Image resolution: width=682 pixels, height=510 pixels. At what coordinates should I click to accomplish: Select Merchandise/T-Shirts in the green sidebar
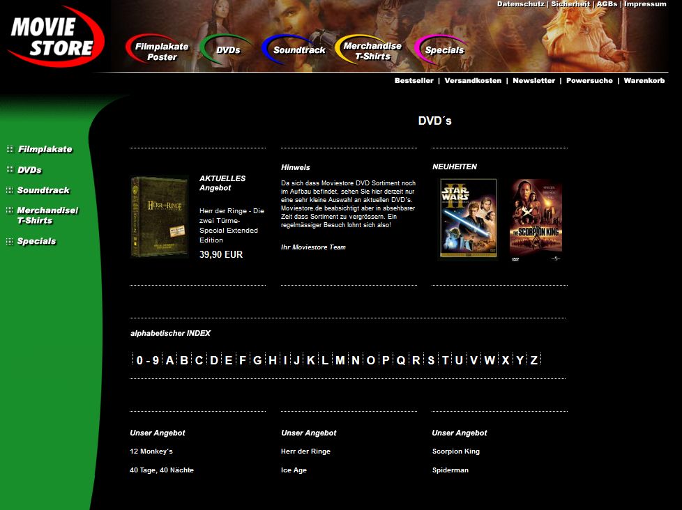[47, 215]
